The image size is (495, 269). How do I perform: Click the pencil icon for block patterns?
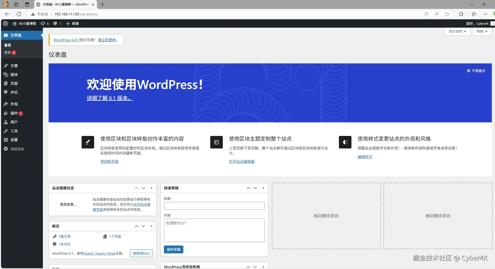(88, 142)
